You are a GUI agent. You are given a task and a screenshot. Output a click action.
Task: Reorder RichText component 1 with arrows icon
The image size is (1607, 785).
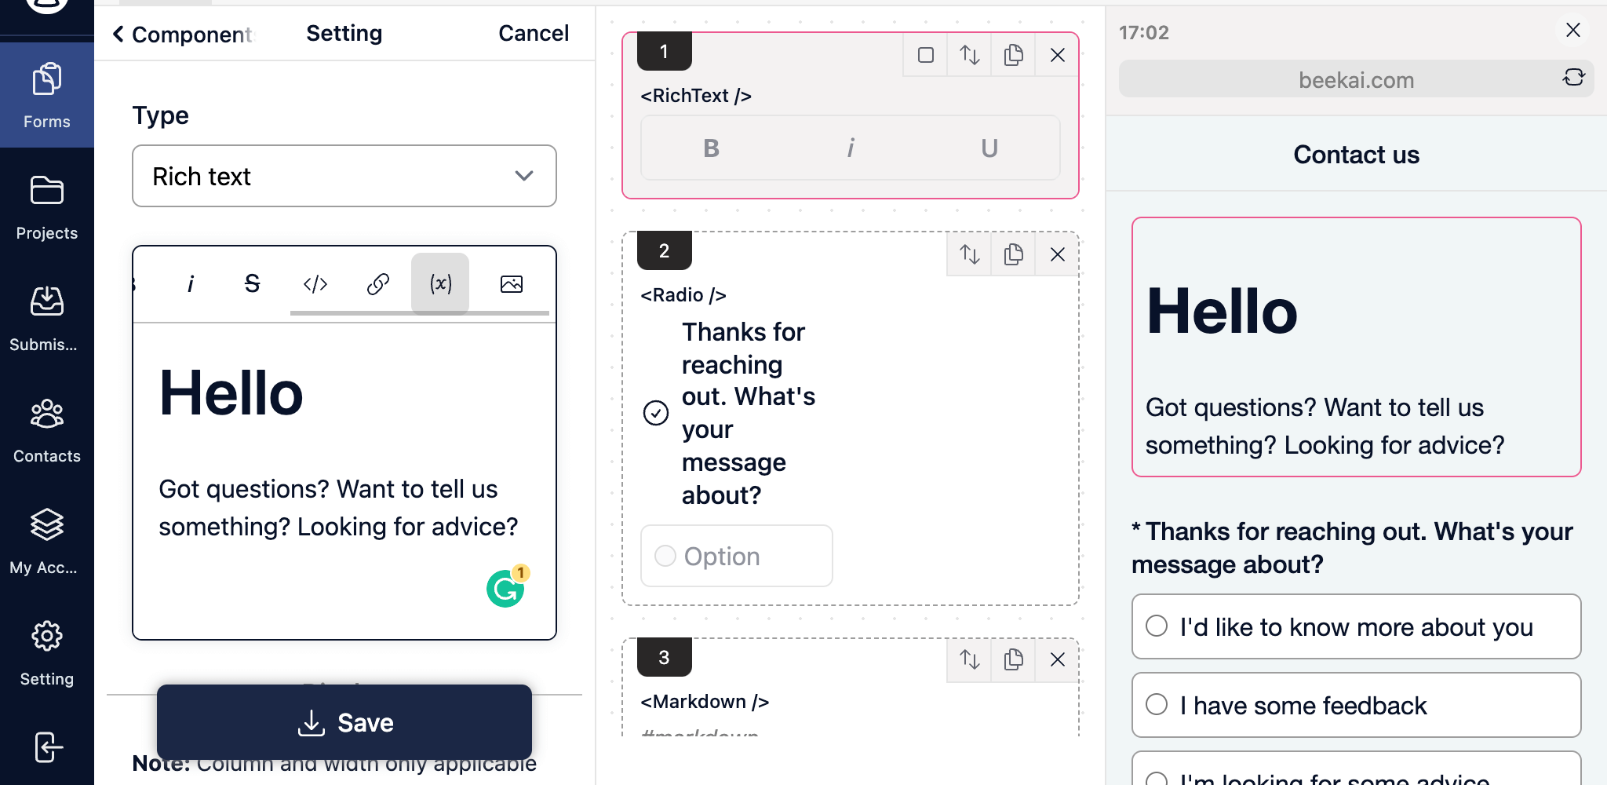point(970,55)
